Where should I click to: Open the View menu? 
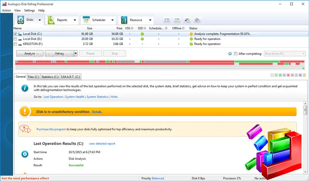[x=17, y=10]
